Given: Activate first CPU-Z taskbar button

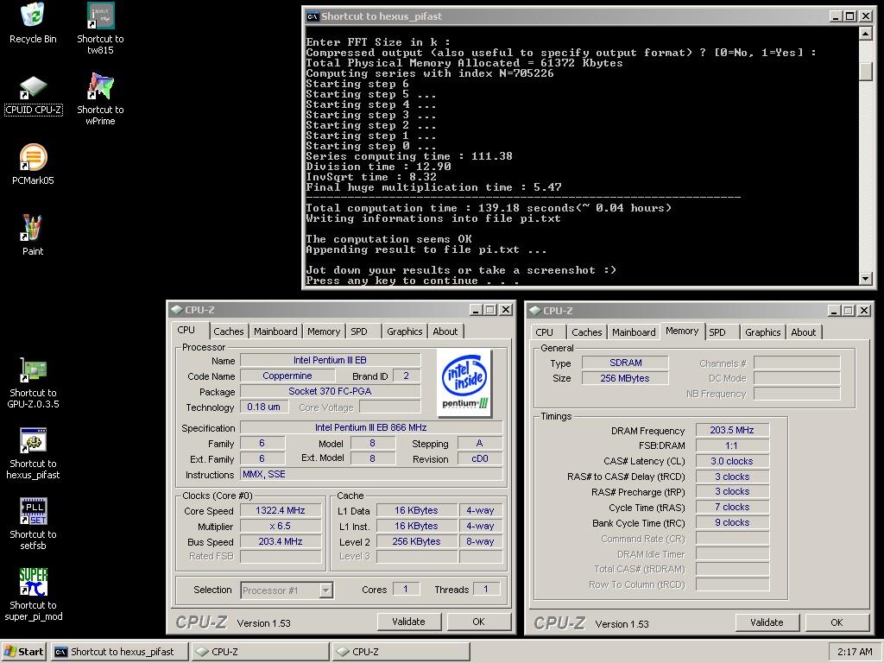Looking at the screenshot, I should [260, 652].
